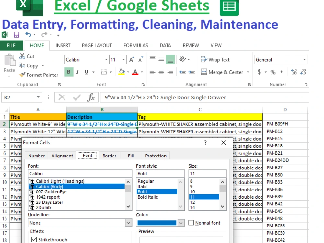Expand Merge & Center dropdown arrow
Viewport: 324px width, 243px height.
[x=248, y=72]
